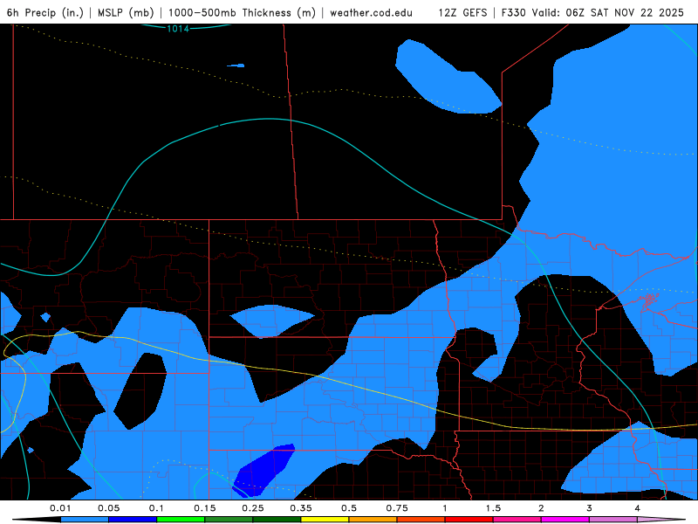Click the 'MSLP (mb)' title text
698x524 pixels.
[x=126, y=12]
